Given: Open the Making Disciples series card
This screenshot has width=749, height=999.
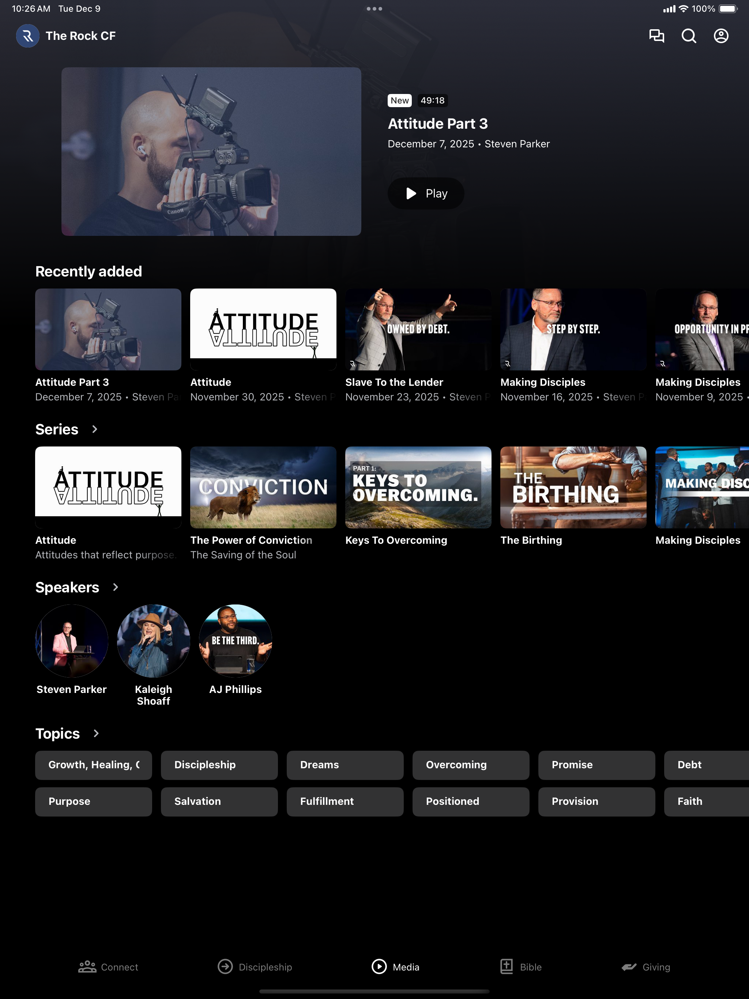Looking at the screenshot, I should tap(702, 496).
